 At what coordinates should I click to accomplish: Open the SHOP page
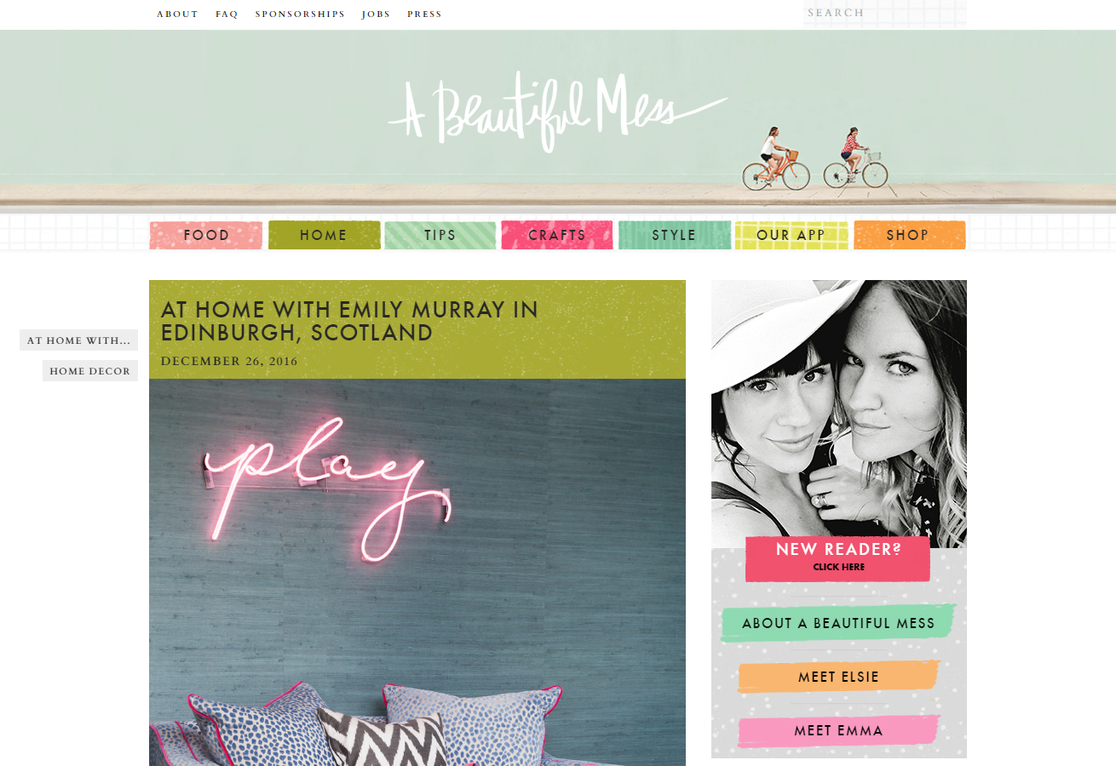pos(909,235)
